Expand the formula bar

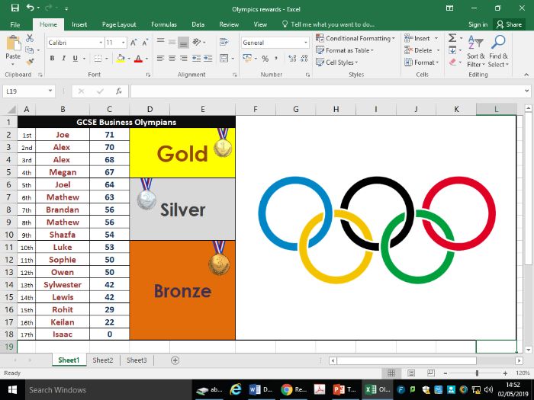point(527,91)
